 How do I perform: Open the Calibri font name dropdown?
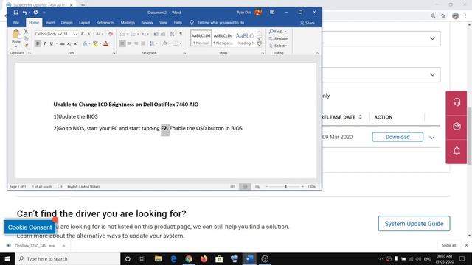point(60,34)
